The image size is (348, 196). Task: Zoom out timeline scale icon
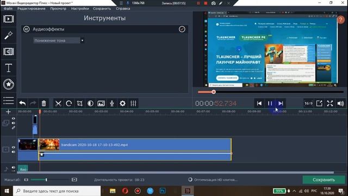click(x=26, y=180)
